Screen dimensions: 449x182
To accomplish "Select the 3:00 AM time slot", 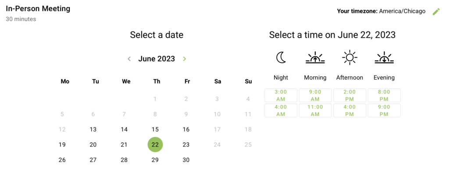I will 281,95.
